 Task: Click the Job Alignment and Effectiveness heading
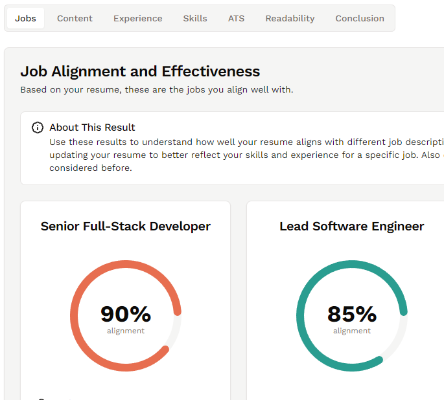tap(140, 71)
